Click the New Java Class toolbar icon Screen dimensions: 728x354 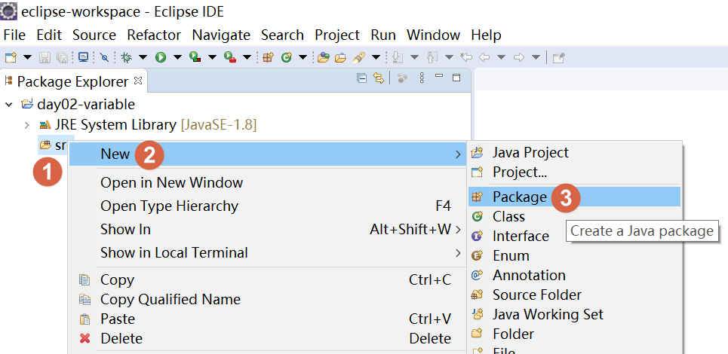[286, 57]
